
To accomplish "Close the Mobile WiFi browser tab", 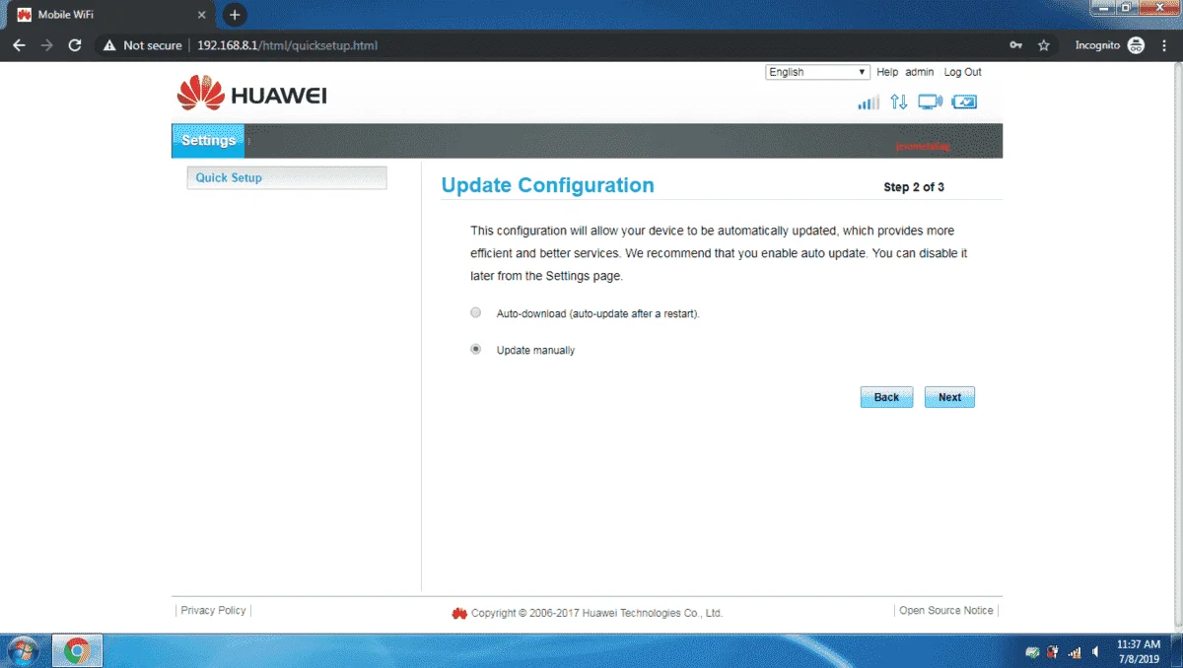I will point(202,15).
